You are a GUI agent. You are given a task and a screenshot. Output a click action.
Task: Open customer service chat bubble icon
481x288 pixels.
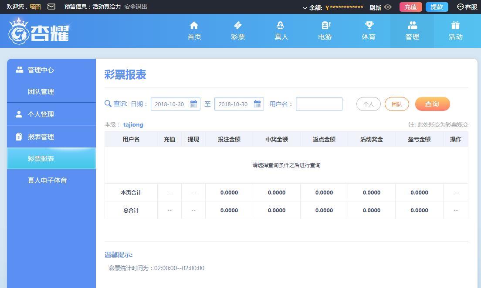[x=460, y=7]
